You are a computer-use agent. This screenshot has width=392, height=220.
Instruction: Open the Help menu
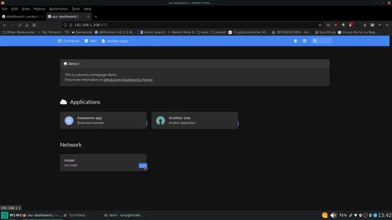tap(88, 9)
